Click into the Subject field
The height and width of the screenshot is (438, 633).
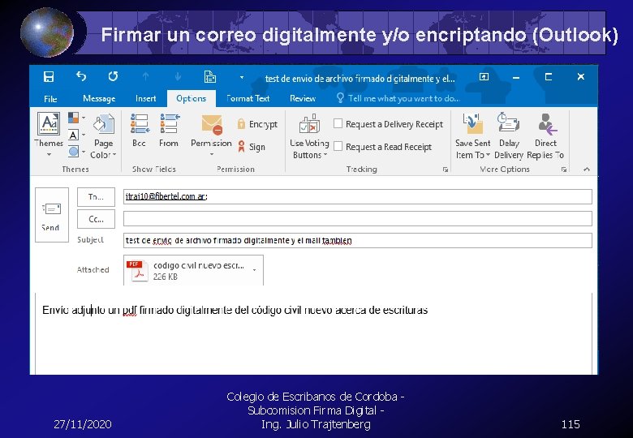pos(357,240)
